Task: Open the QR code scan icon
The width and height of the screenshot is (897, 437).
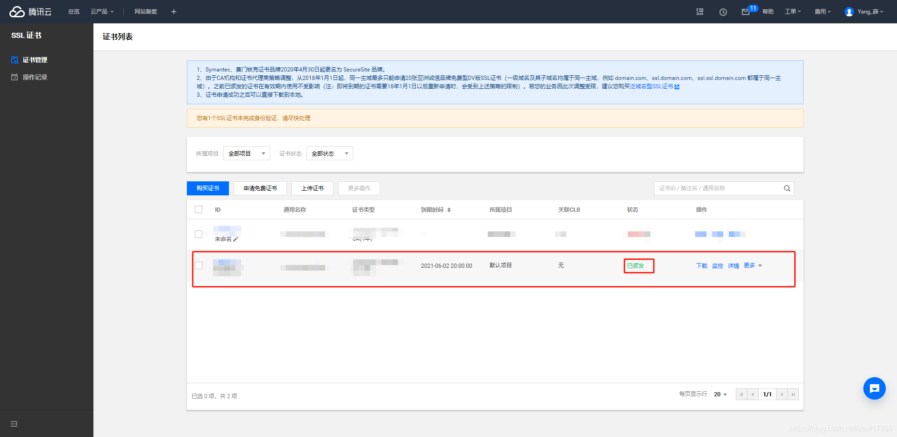Action: [700, 12]
